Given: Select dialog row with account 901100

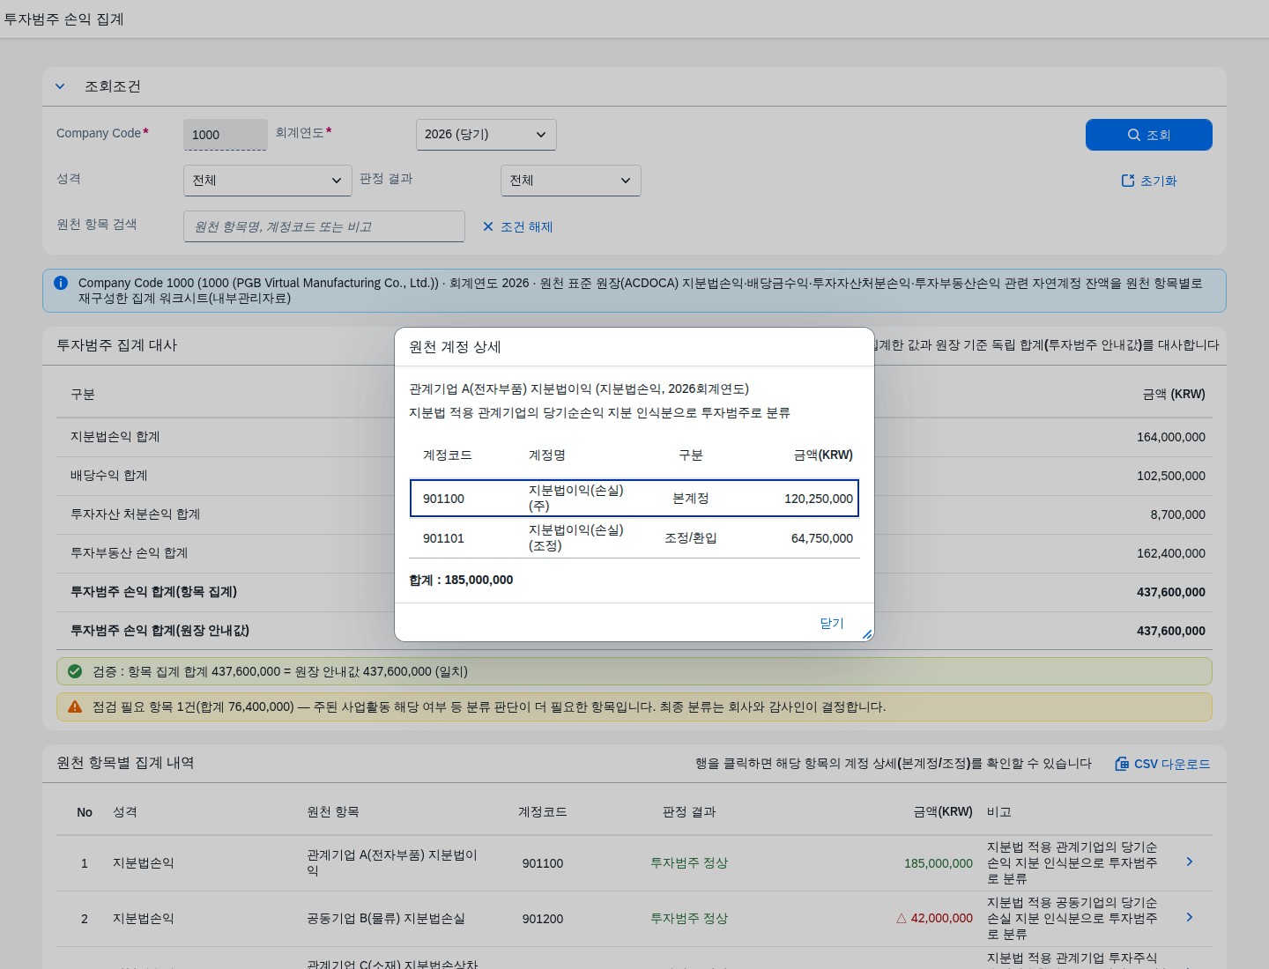Looking at the screenshot, I should point(634,499).
